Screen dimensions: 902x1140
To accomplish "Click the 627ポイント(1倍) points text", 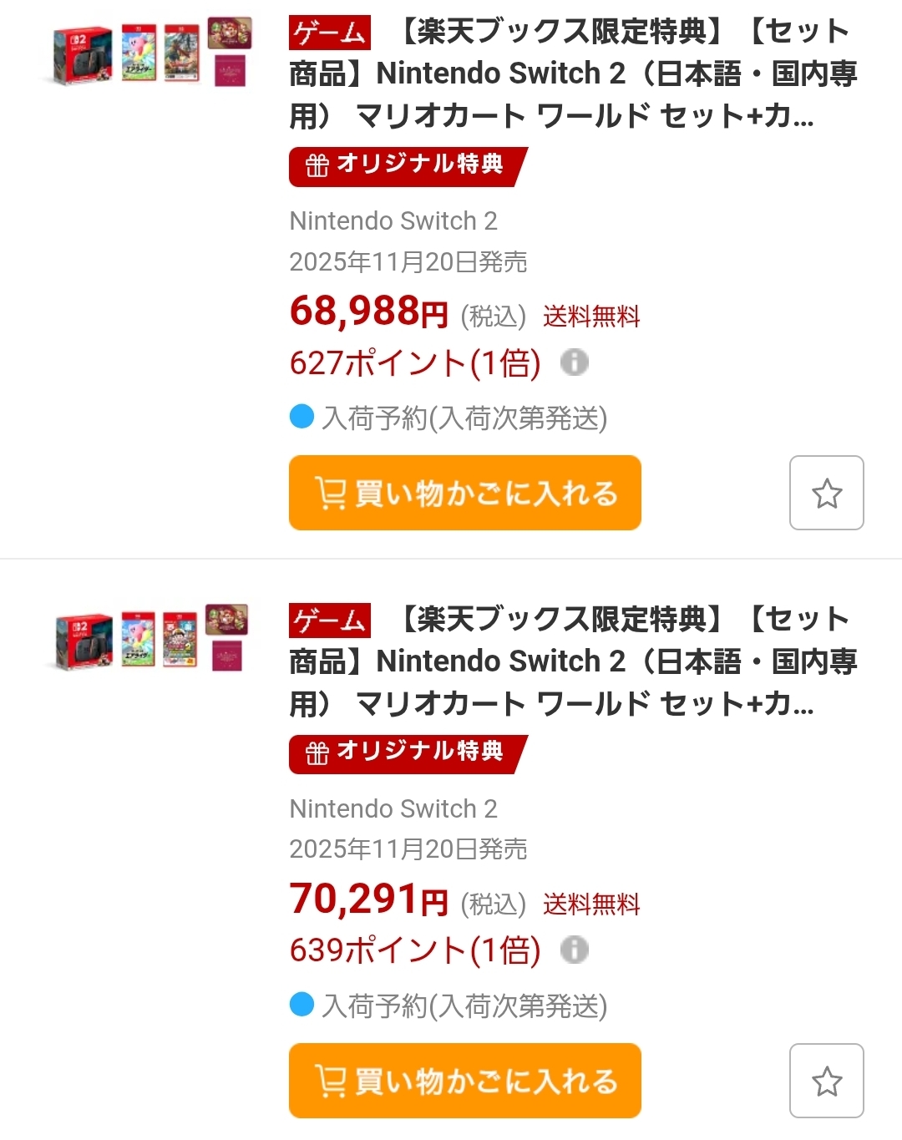I will tap(415, 363).
